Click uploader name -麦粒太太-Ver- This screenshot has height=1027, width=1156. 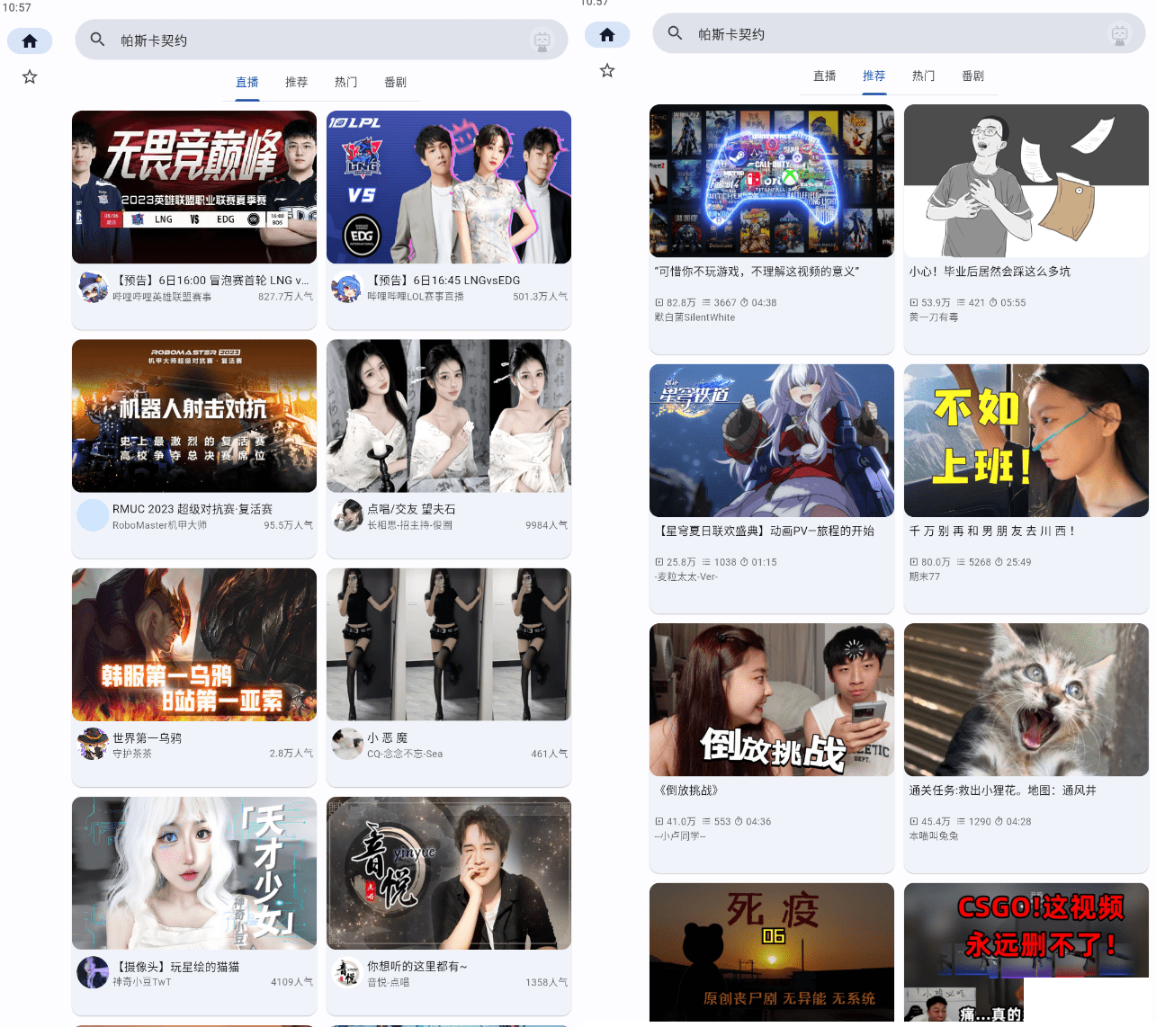[686, 576]
